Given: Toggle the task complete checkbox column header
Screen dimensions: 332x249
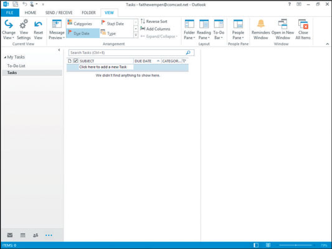Looking at the screenshot, I should 75,61.
